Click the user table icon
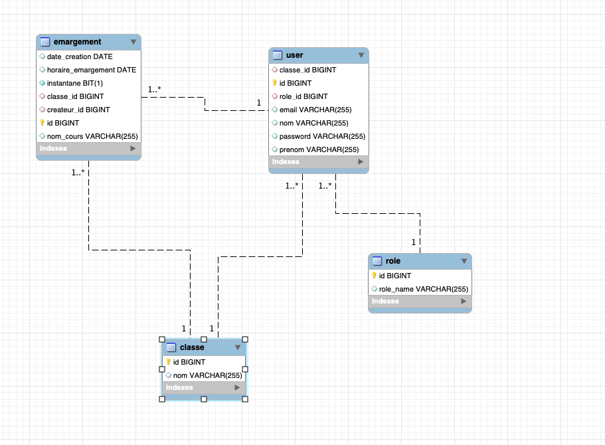Screen dimensions: 605x445 click(278, 55)
